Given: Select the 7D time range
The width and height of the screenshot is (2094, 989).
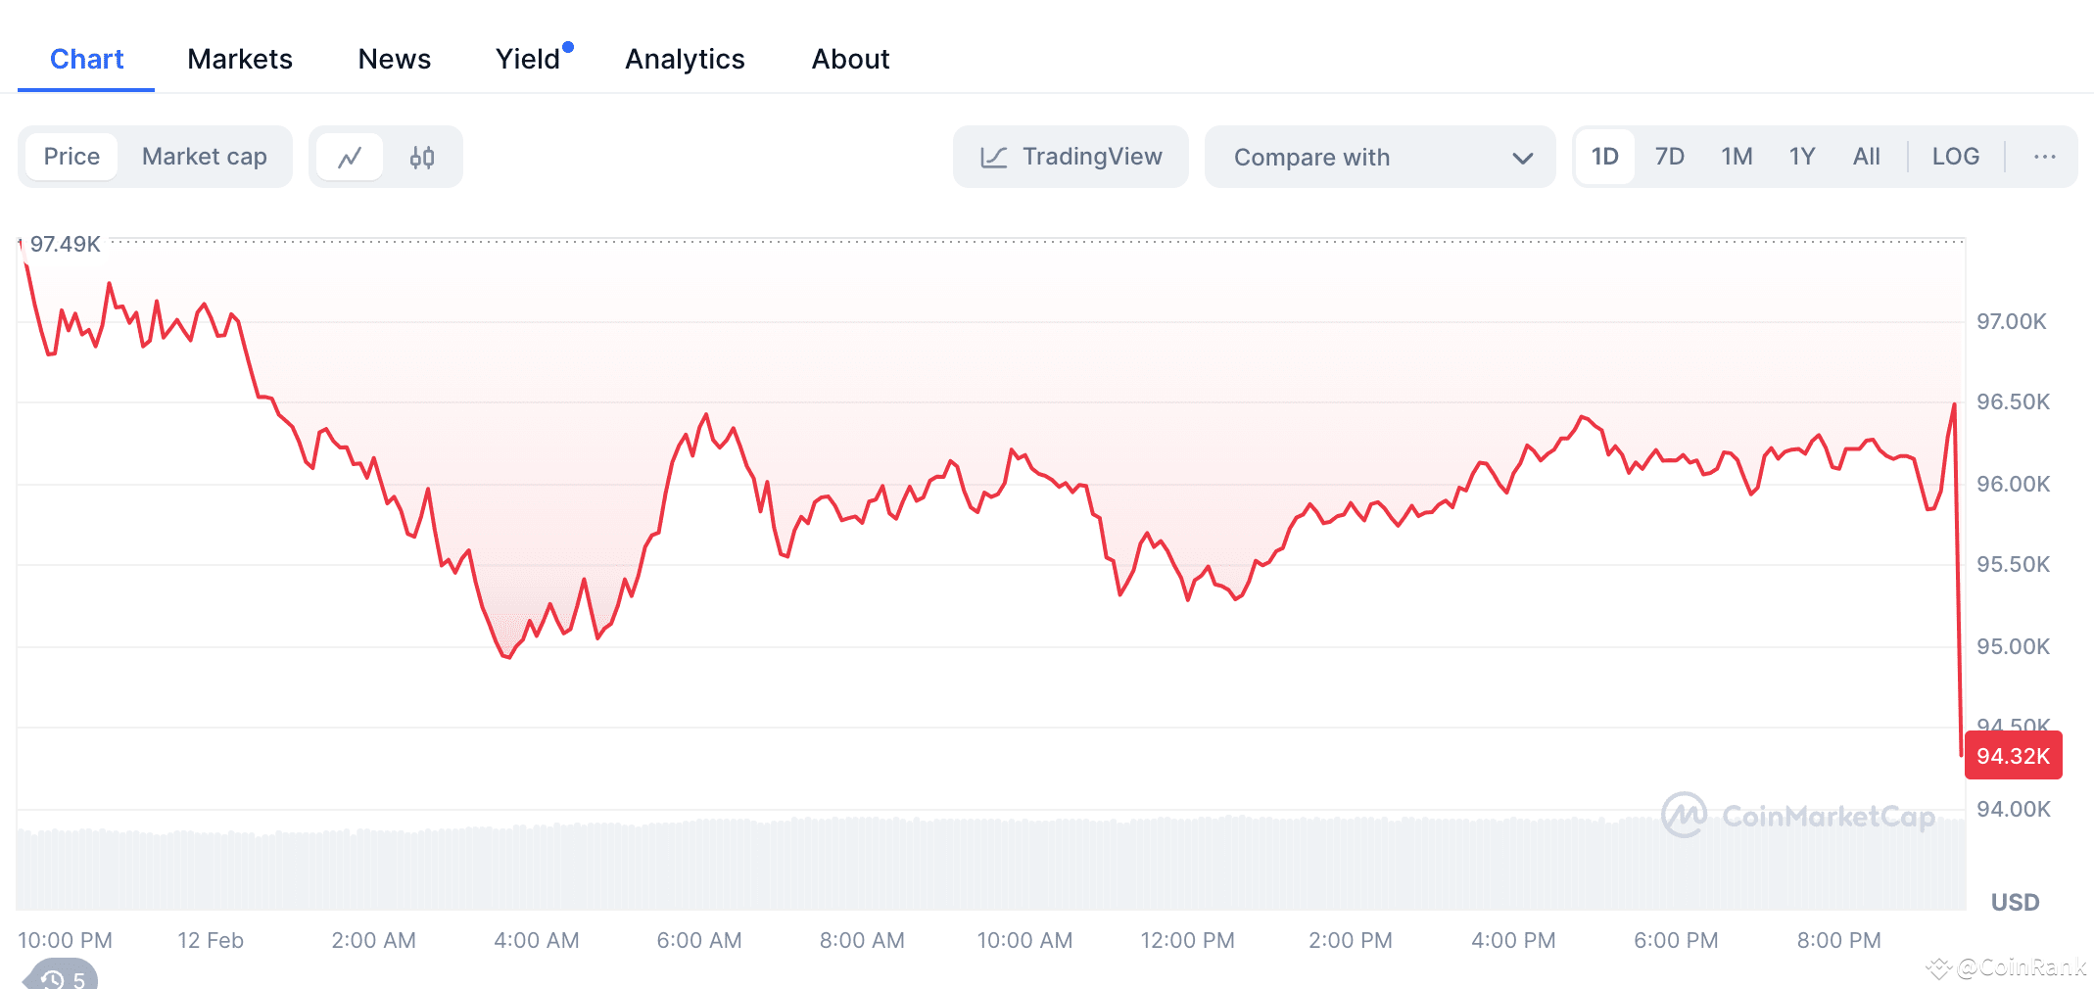Looking at the screenshot, I should (1670, 156).
